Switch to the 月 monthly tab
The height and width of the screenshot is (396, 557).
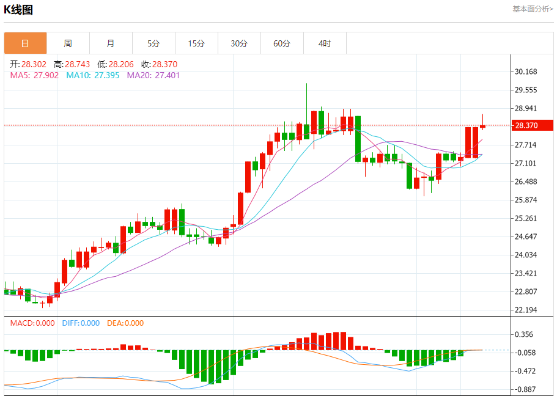111,43
